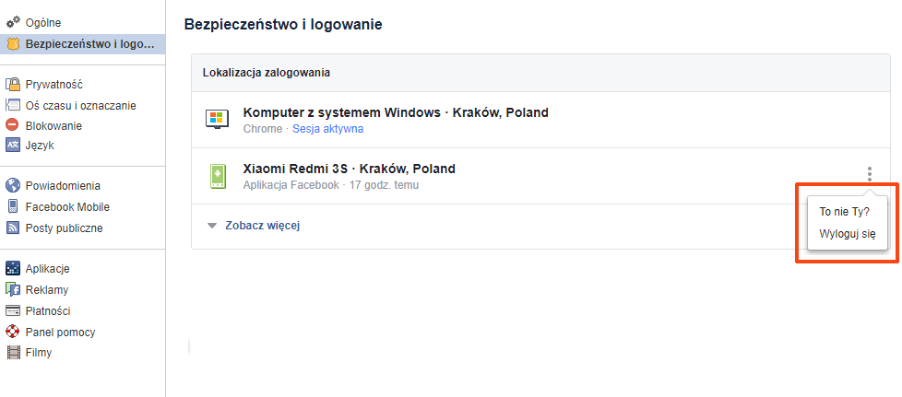
Task: Click the globe icon next to Powiadomienia
Action: point(13,185)
